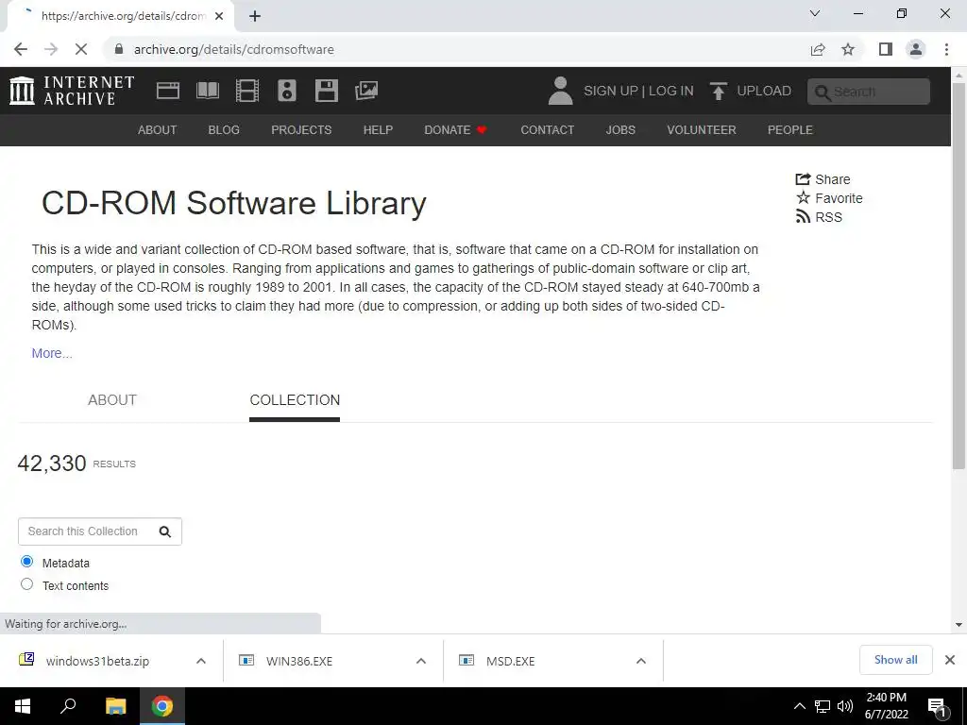This screenshot has width=967, height=725.
Task: Open the Web (Wayback) media icon
Action: 168,91
